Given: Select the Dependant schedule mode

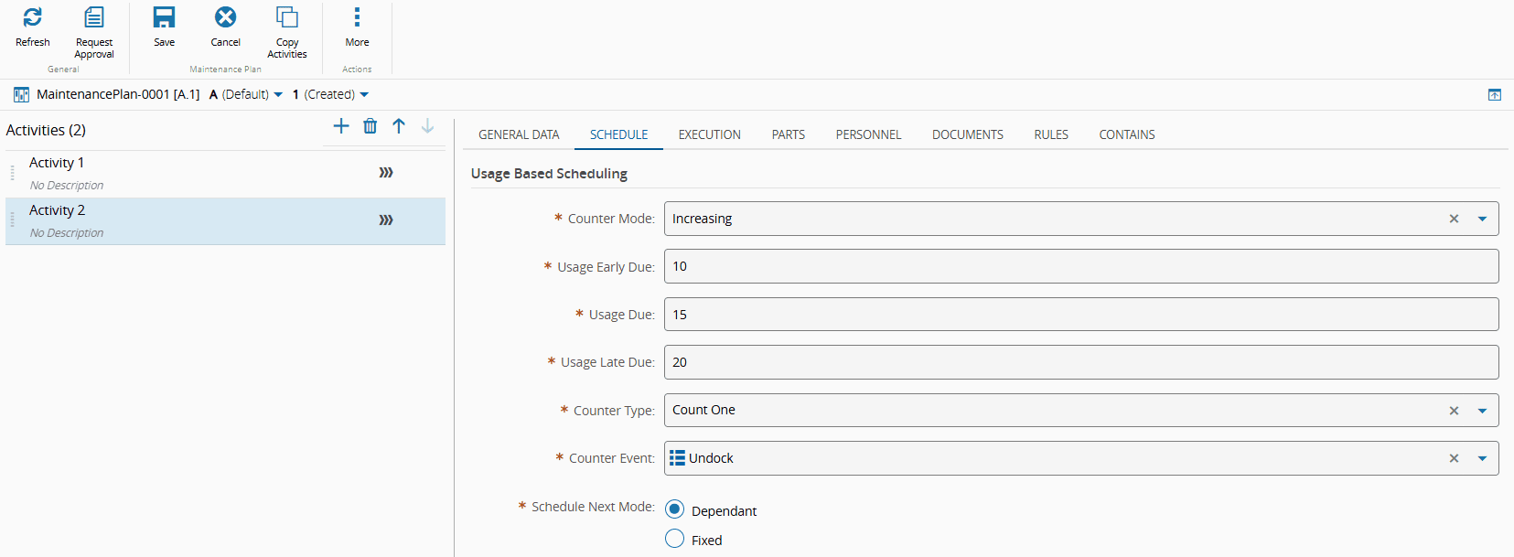Looking at the screenshot, I should tap(675, 509).
